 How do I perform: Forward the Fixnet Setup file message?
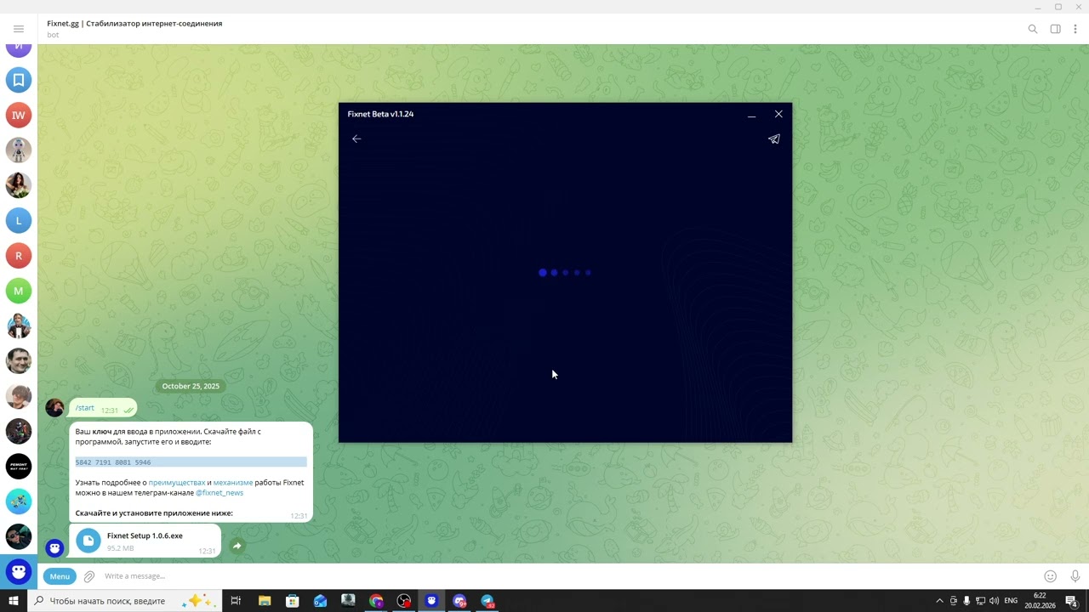(x=237, y=546)
